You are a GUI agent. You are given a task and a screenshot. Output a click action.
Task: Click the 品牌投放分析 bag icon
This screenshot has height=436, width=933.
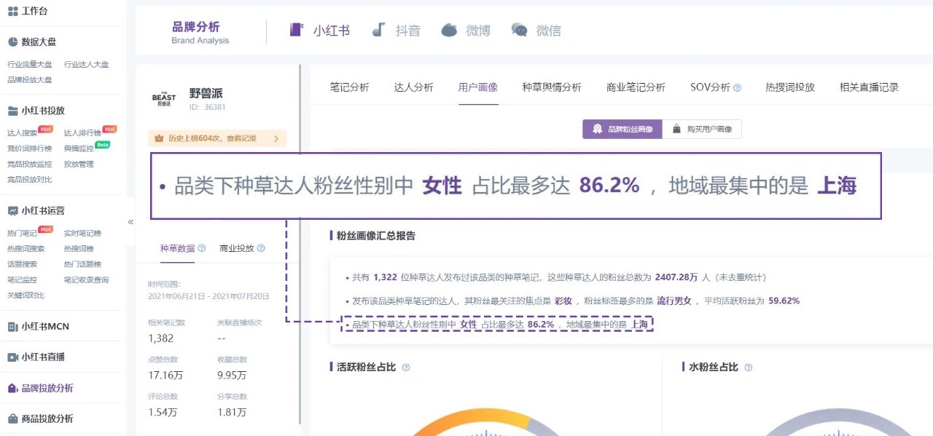(x=12, y=388)
